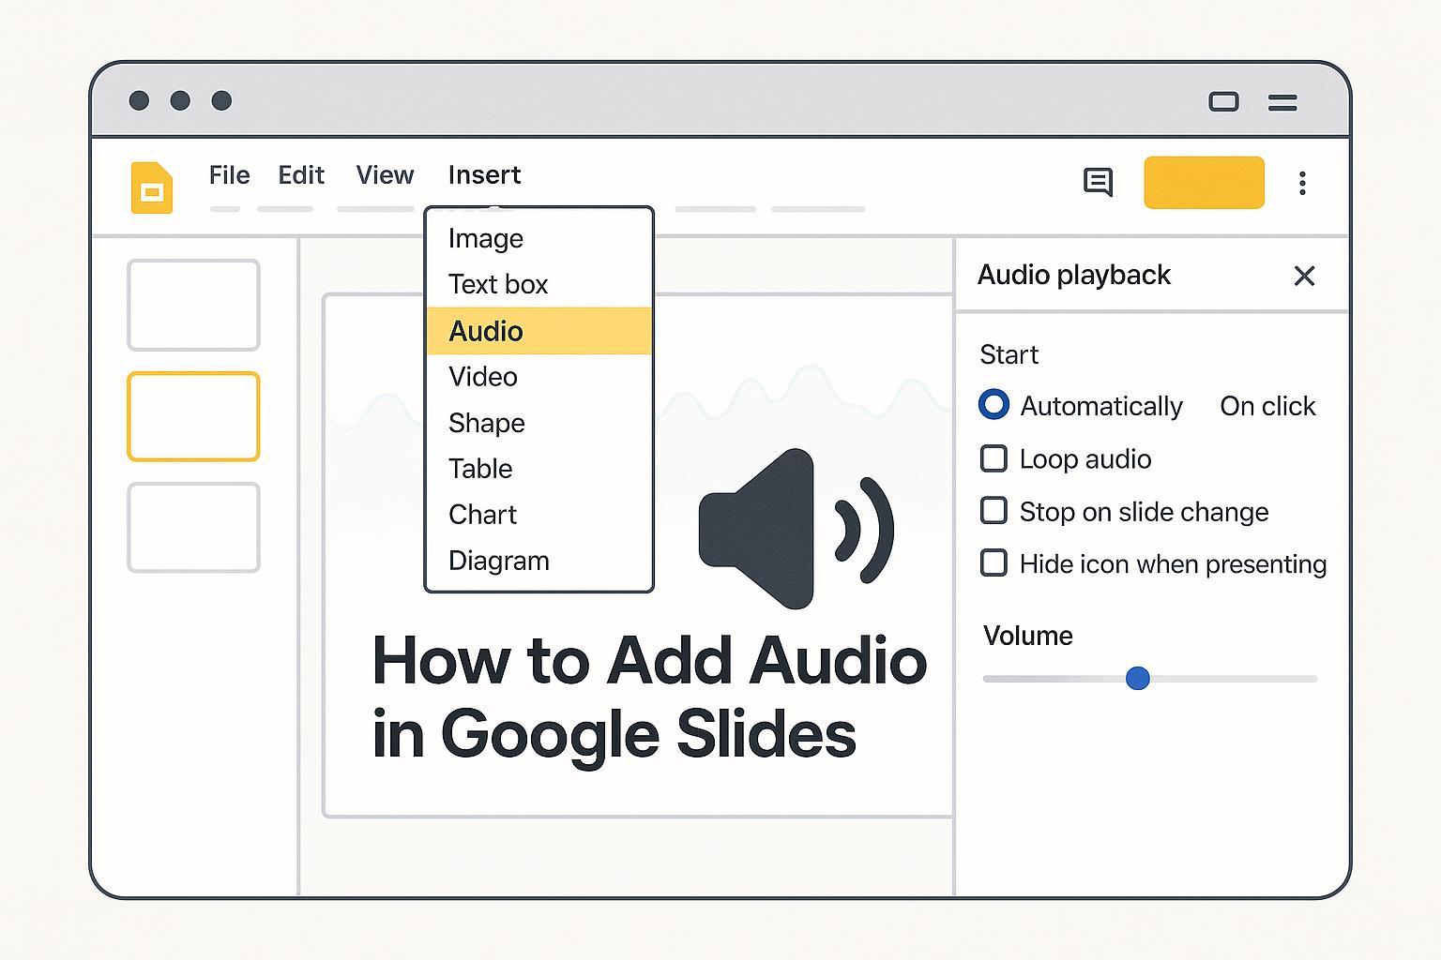
Task: Close the Audio playback panel
Action: pos(1304,276)
